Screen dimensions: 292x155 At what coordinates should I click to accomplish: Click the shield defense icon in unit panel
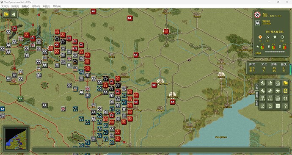pyautogui.click(x=275, y=37)
